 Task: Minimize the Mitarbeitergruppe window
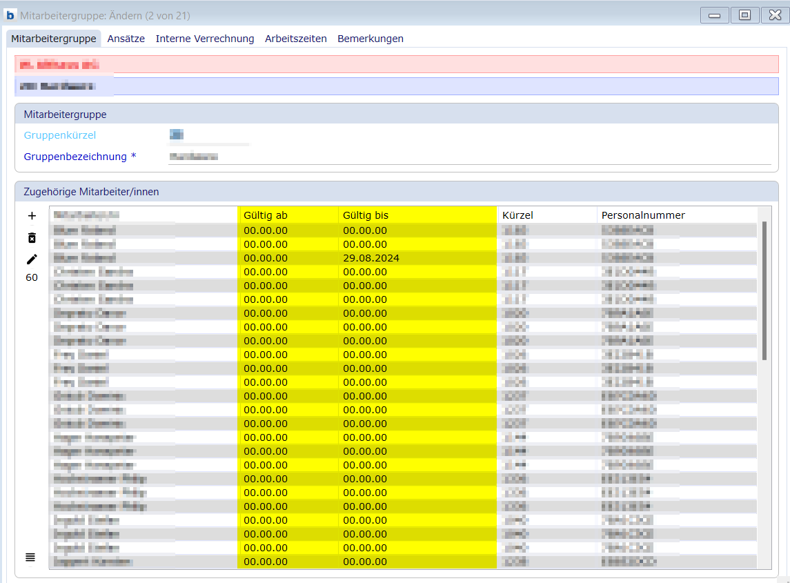[715, 15]
